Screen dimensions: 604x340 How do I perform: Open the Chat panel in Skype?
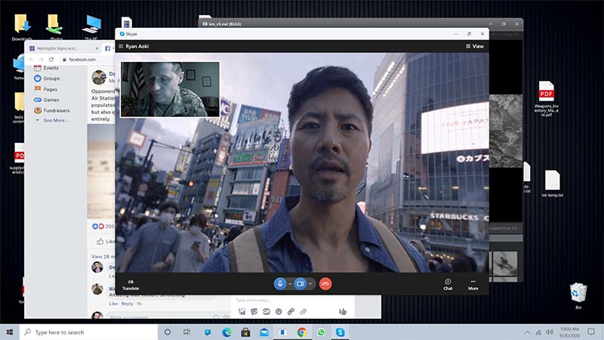(x=448, y=285)
